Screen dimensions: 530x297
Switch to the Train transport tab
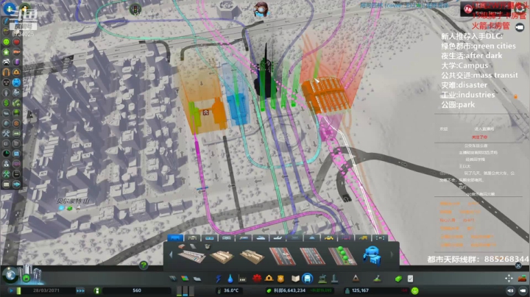click(x=244, y=238)
